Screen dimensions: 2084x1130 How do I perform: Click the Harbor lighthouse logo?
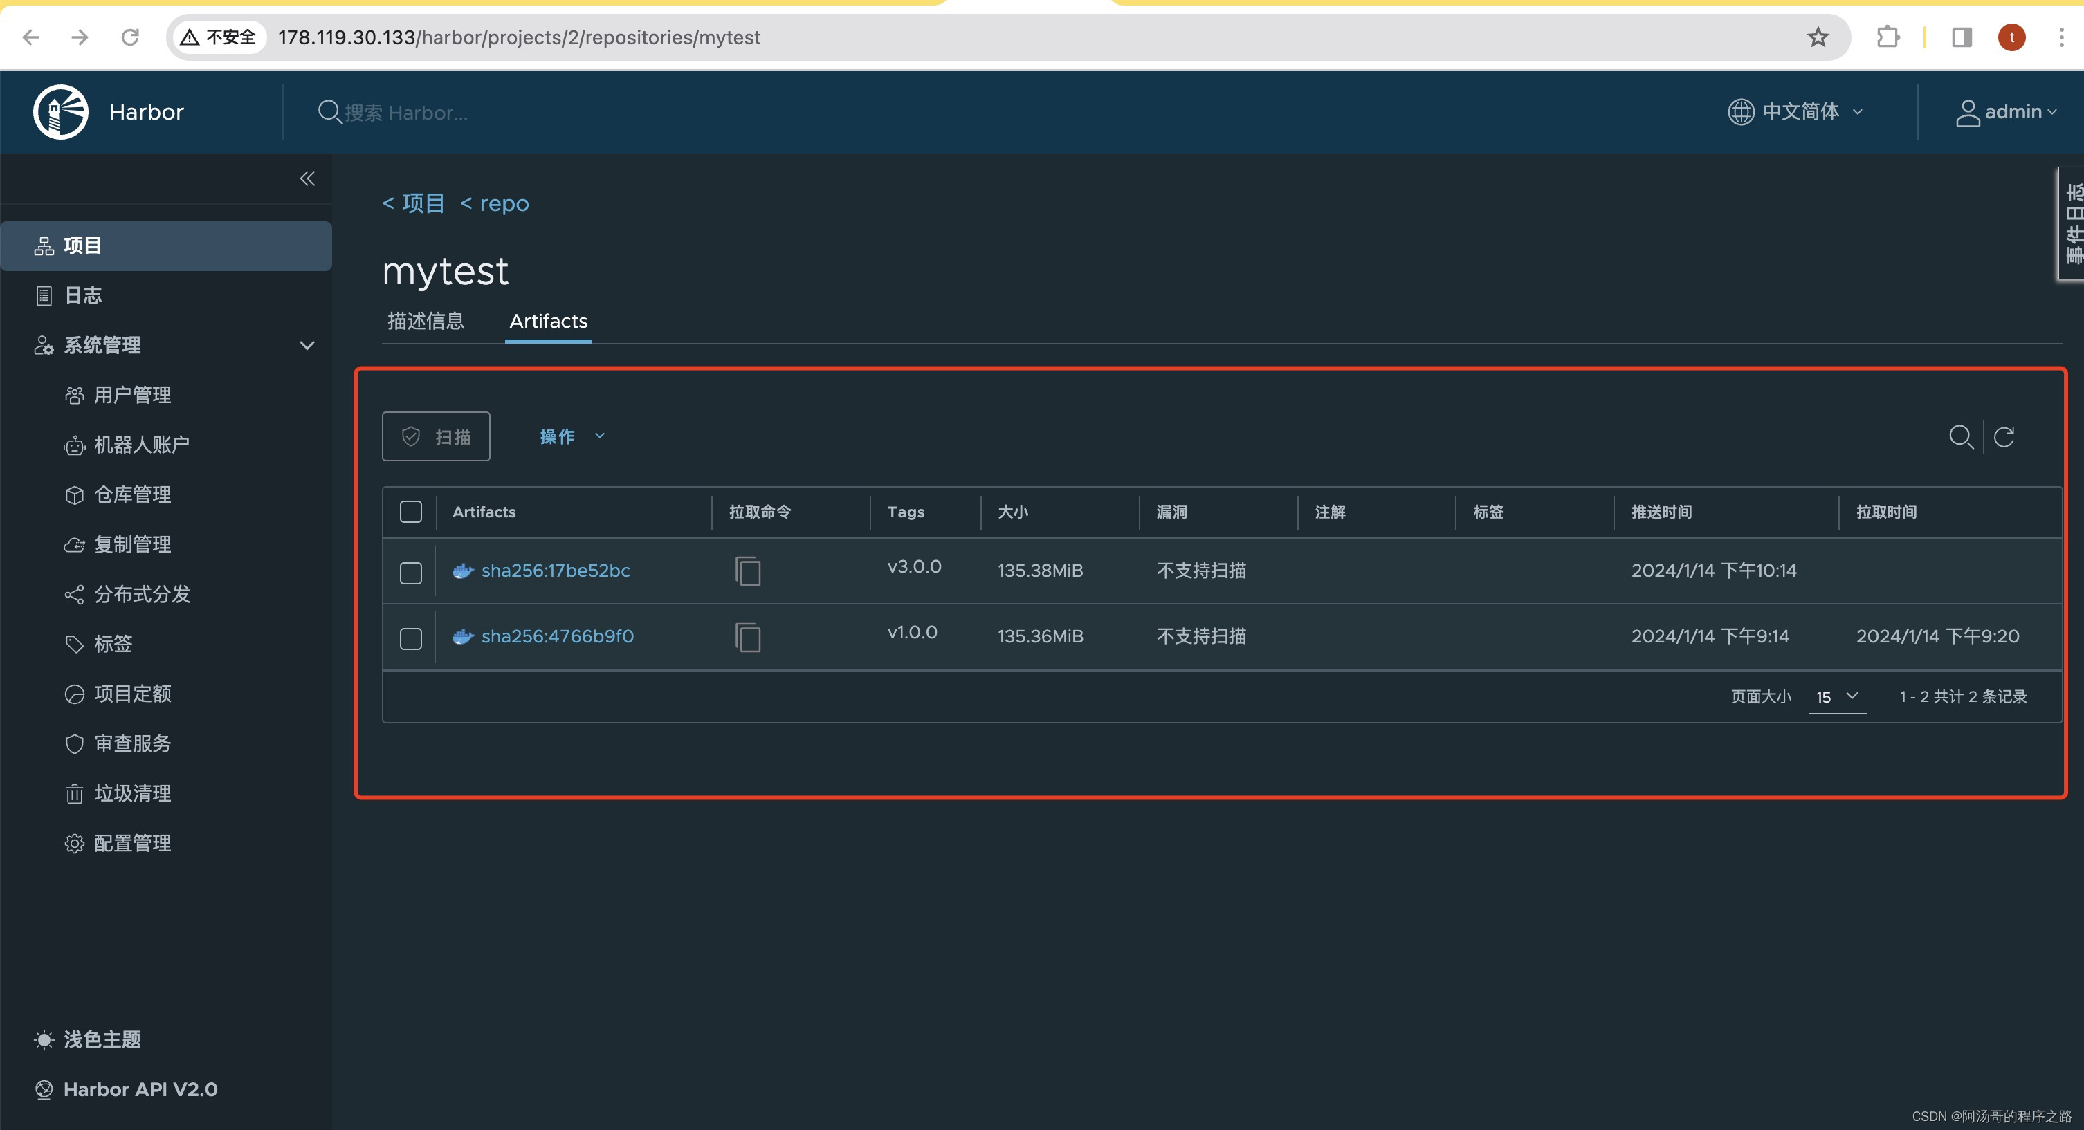point(61,111)
